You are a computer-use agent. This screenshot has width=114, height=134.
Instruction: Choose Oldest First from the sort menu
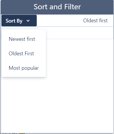coord(21,54)
